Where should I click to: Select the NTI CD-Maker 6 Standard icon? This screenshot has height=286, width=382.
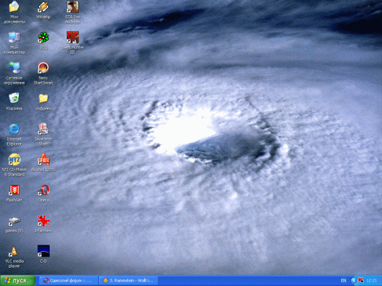14,159
